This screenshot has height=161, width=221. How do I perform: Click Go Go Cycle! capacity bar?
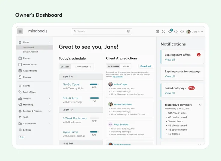coord(94,84)
